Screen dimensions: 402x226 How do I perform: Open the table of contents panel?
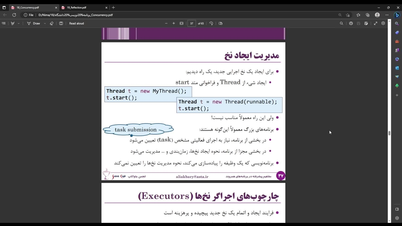coord(4,23)
